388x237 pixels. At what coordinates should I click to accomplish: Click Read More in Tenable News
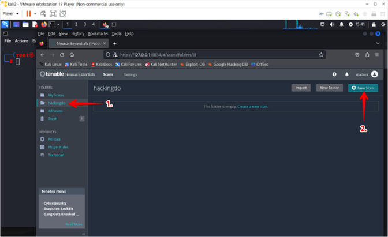73,224
